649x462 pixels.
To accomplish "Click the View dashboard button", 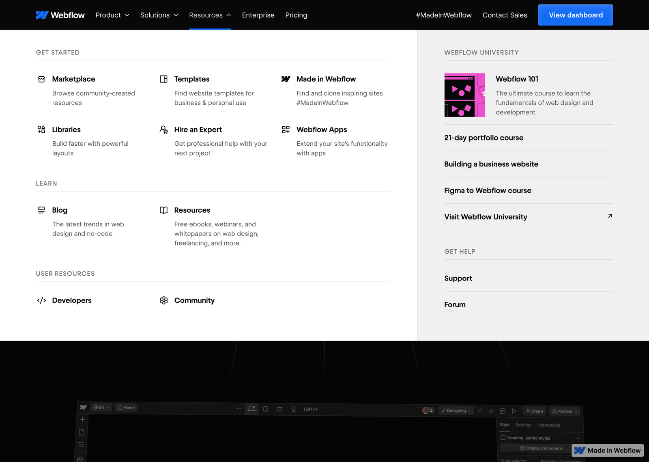I will click(576, 15).
